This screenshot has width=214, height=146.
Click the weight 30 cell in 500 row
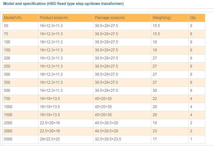pyautogui.click(x=170, y=91)
